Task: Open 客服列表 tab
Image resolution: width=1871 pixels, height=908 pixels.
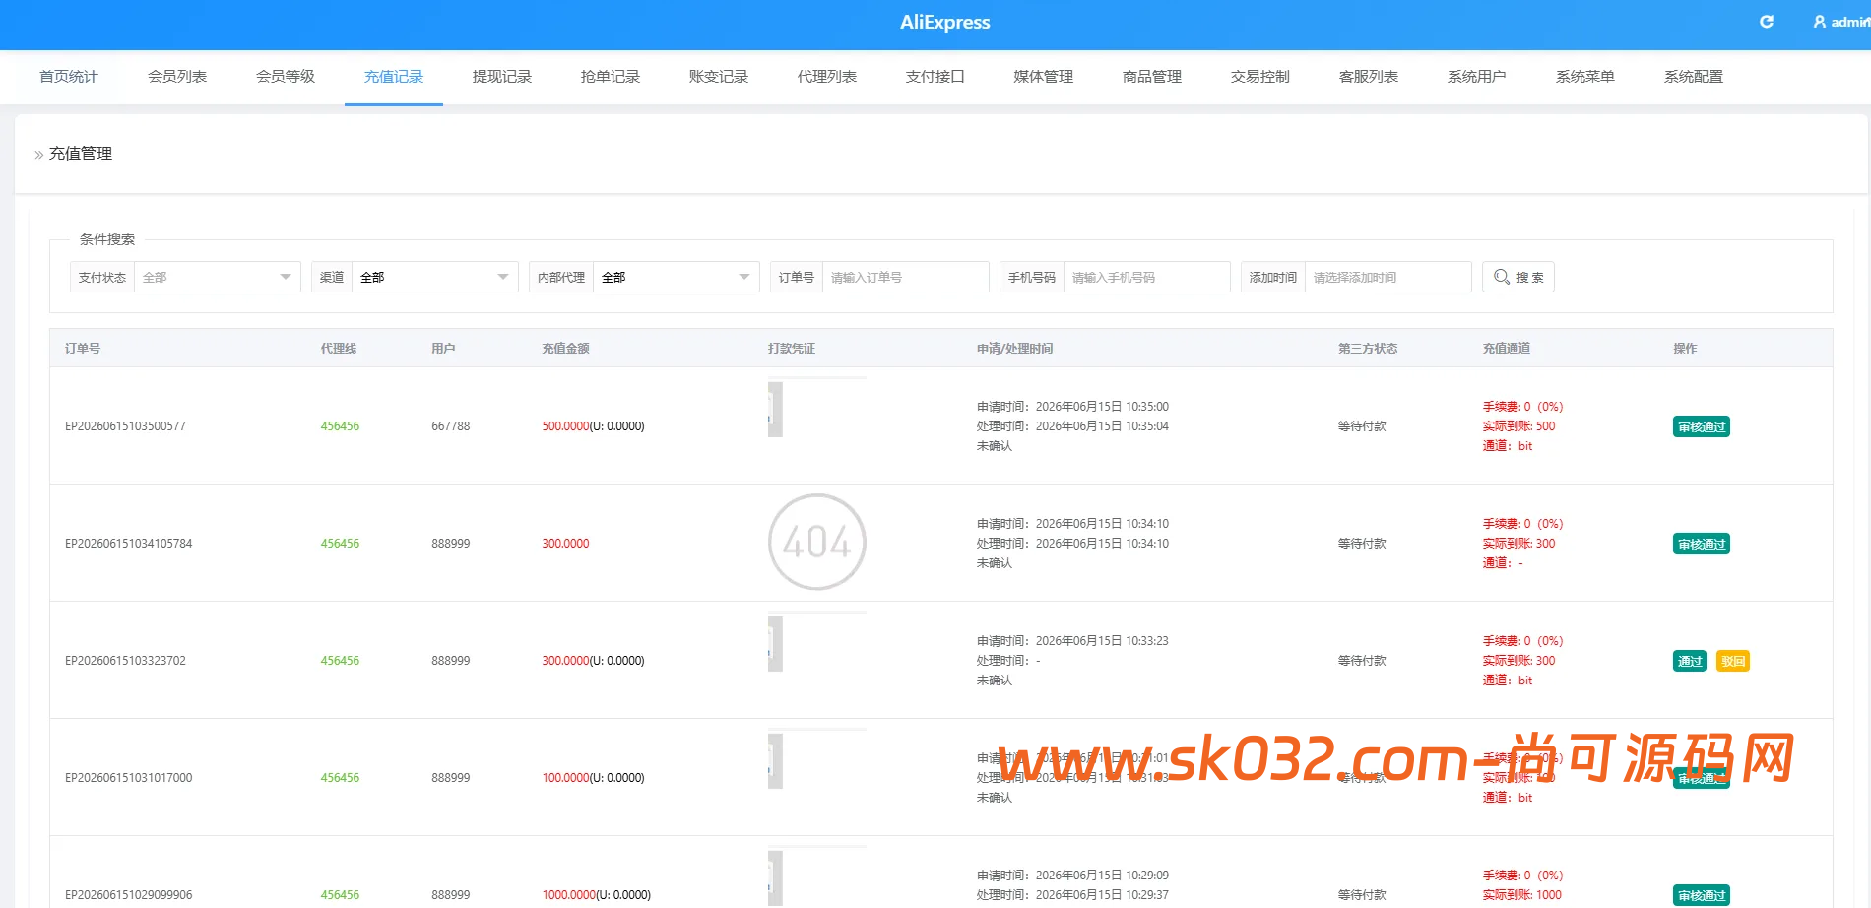Action: pos(1369,77)
